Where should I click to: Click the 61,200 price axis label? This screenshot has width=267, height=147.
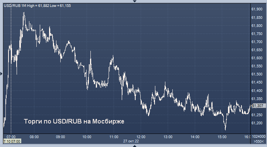tap(257, 123)
